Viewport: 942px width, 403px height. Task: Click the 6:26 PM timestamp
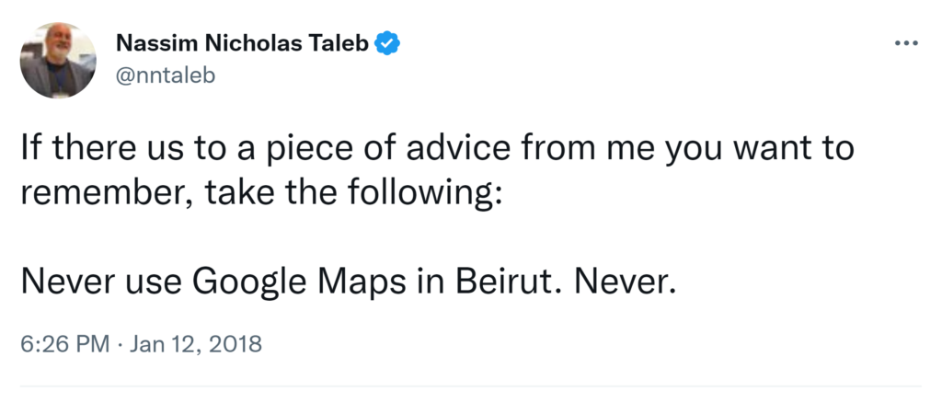pos(63,345)
